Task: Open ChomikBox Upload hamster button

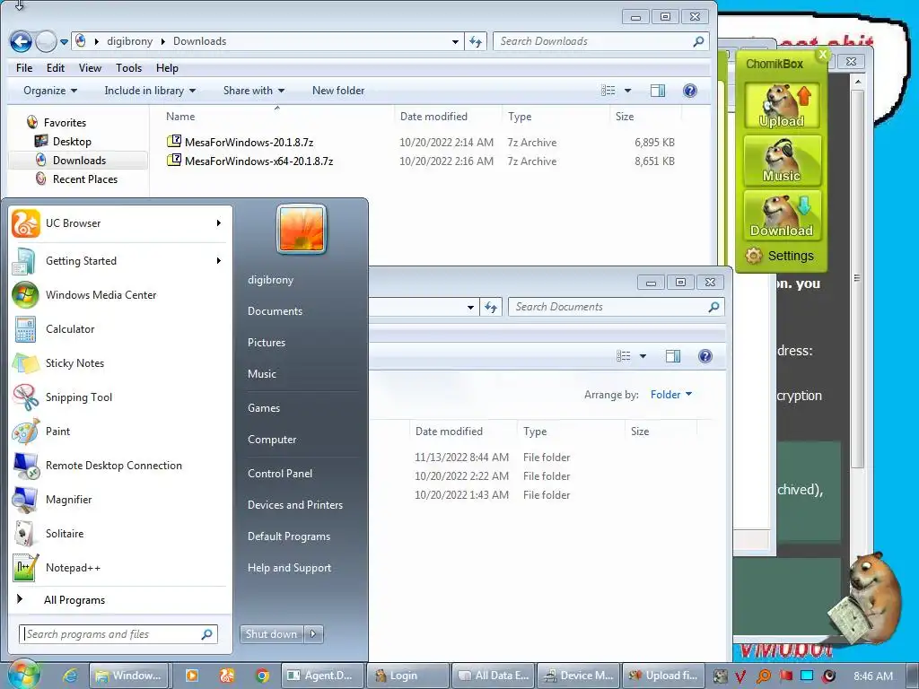Action: click(782, 106)
